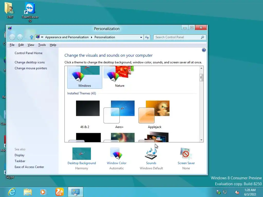Viewport: 263px width, 197px height.
Task: Click the theme list scroll down arrow
Action: click(x=201, y=140)
